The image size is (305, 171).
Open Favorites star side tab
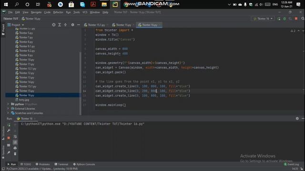coord(3,152)
